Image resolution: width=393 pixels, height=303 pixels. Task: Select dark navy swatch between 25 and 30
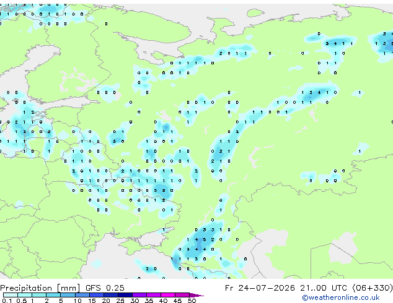click(125, 295)
